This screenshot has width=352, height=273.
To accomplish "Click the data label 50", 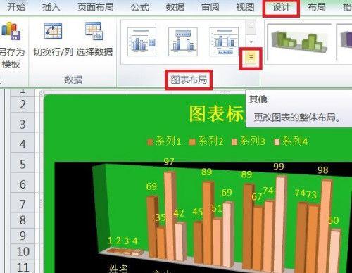I will click(333, 220).
